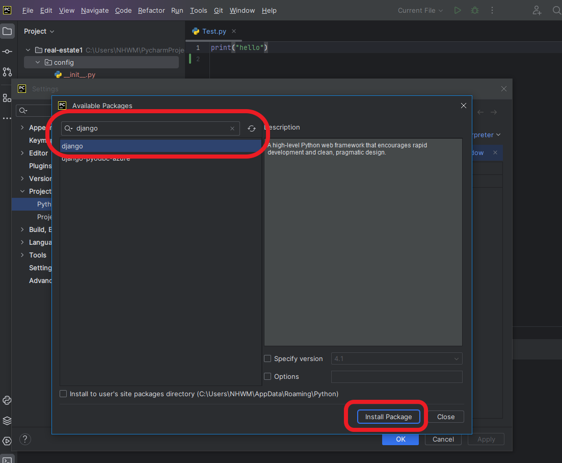Open the Git menu
562x463 pixels.
218,10
